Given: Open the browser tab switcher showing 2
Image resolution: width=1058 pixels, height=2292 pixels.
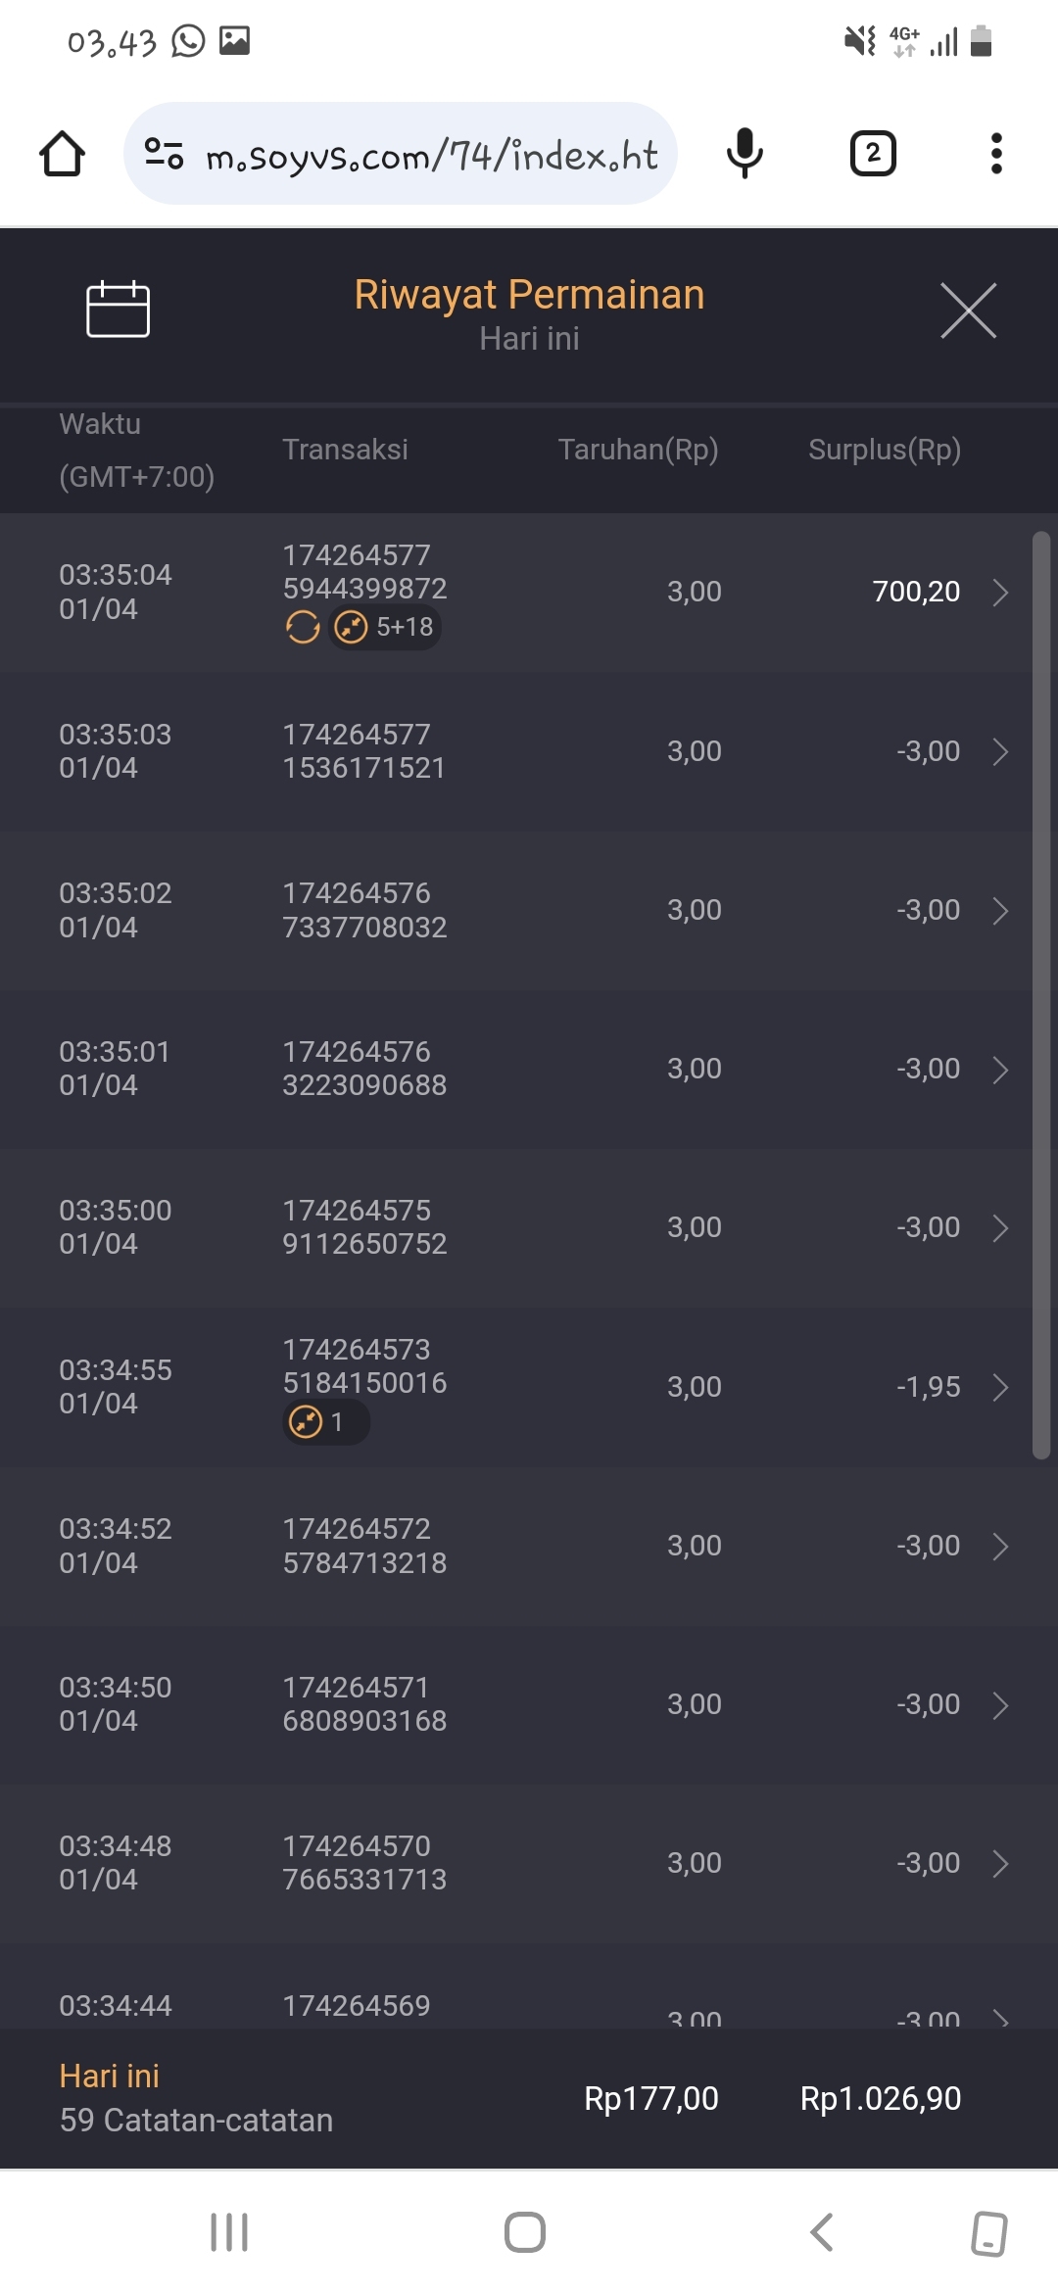Looking at the screenshot, I should coord(872,154).
